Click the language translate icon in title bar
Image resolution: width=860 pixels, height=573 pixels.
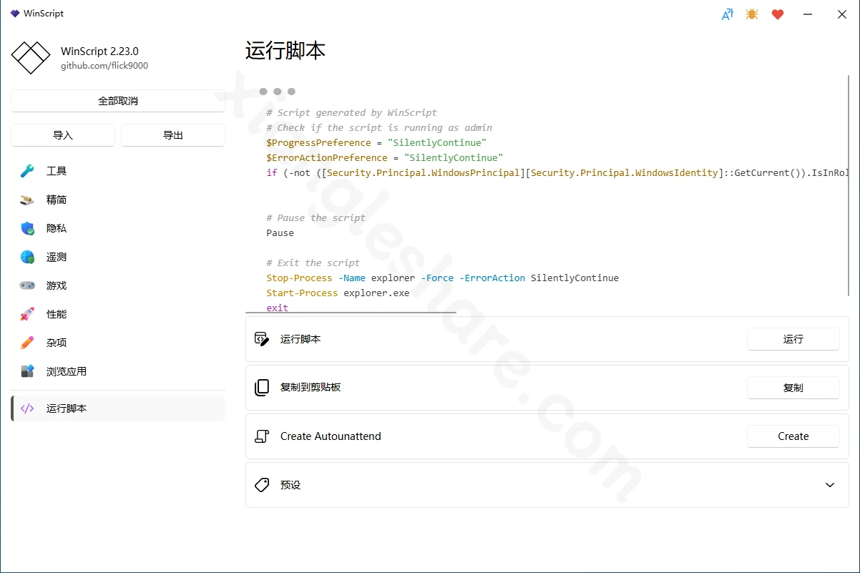click(x=727, y=14)
